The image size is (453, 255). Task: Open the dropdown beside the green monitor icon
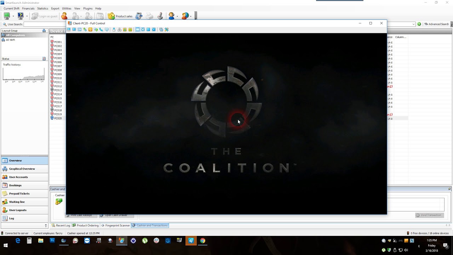[13, 16]
